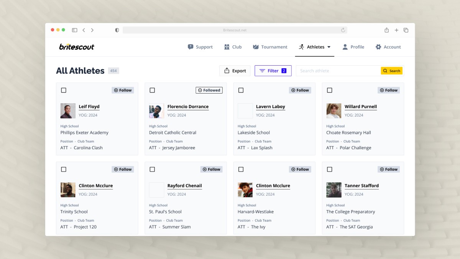Open the Tournament menu item

pos(270,47)
